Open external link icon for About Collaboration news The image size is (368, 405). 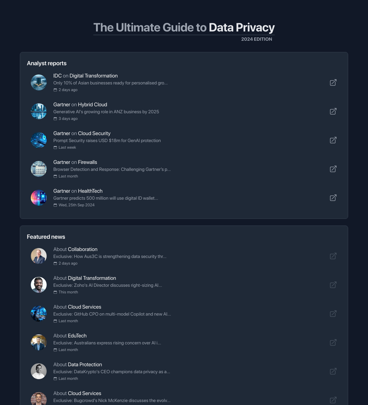pyautogui.click(x=333, y=256)
